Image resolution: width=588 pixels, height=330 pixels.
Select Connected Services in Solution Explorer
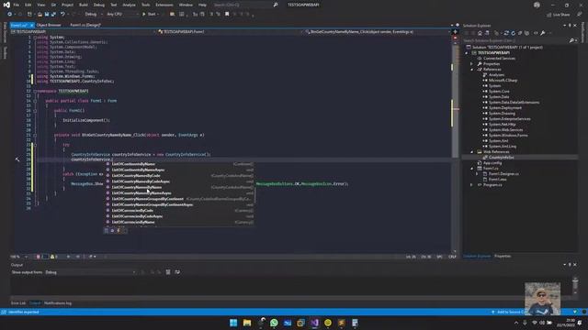[499, 59]
